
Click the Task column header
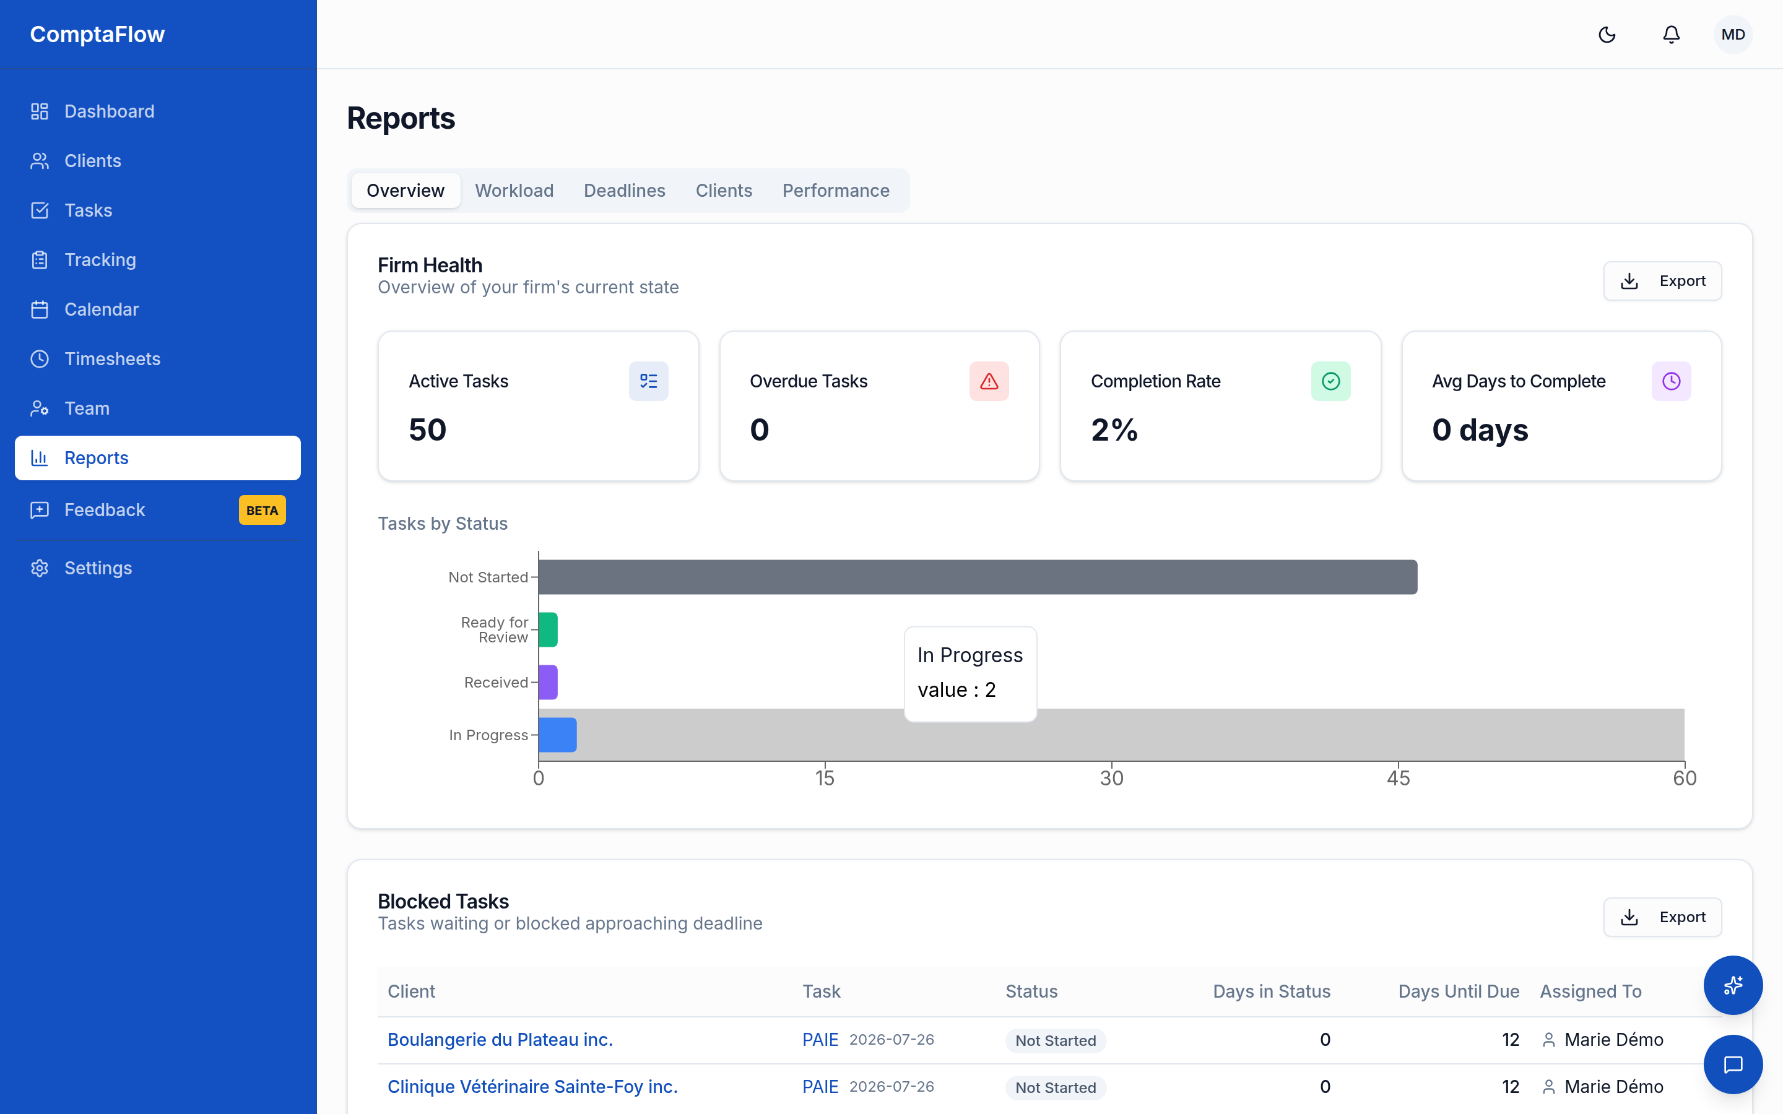click(822, 991)
